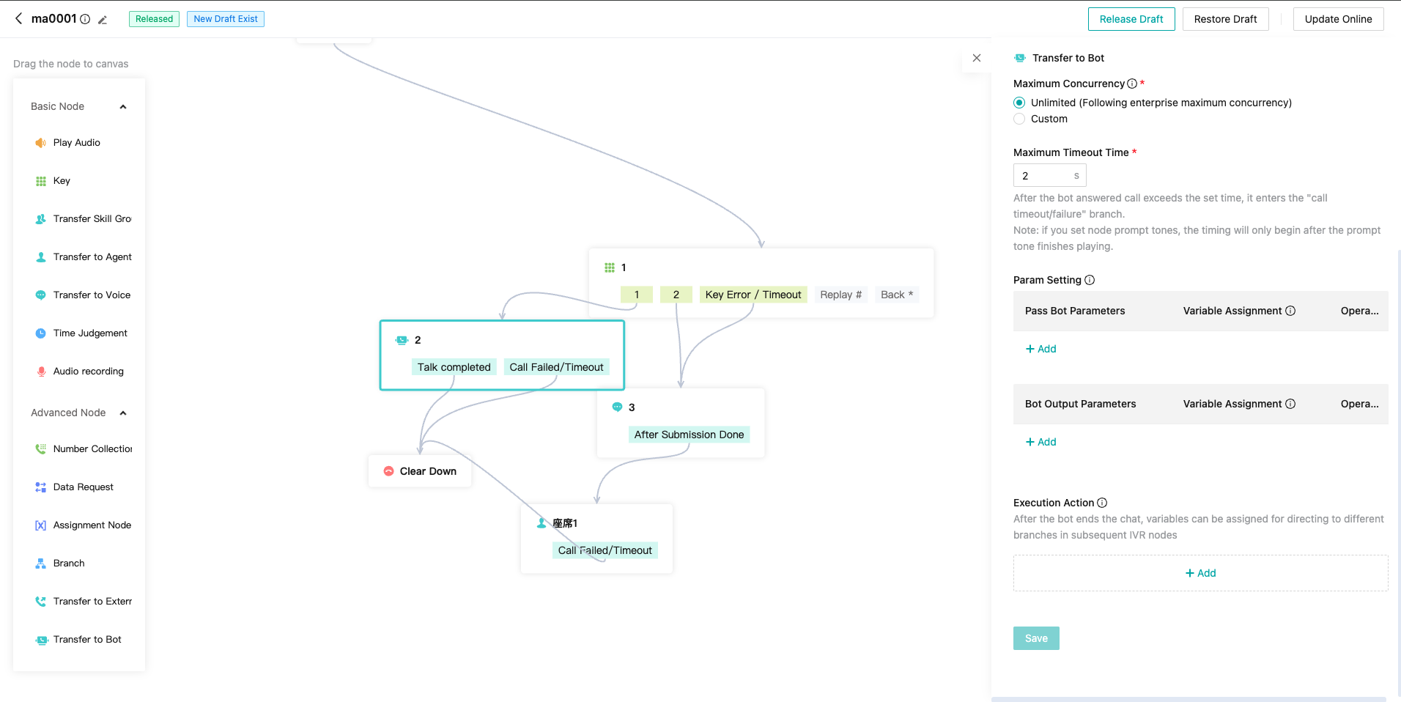Select the Replay # branch
This screenshot has width=1401, height=702.
[841, 295]
